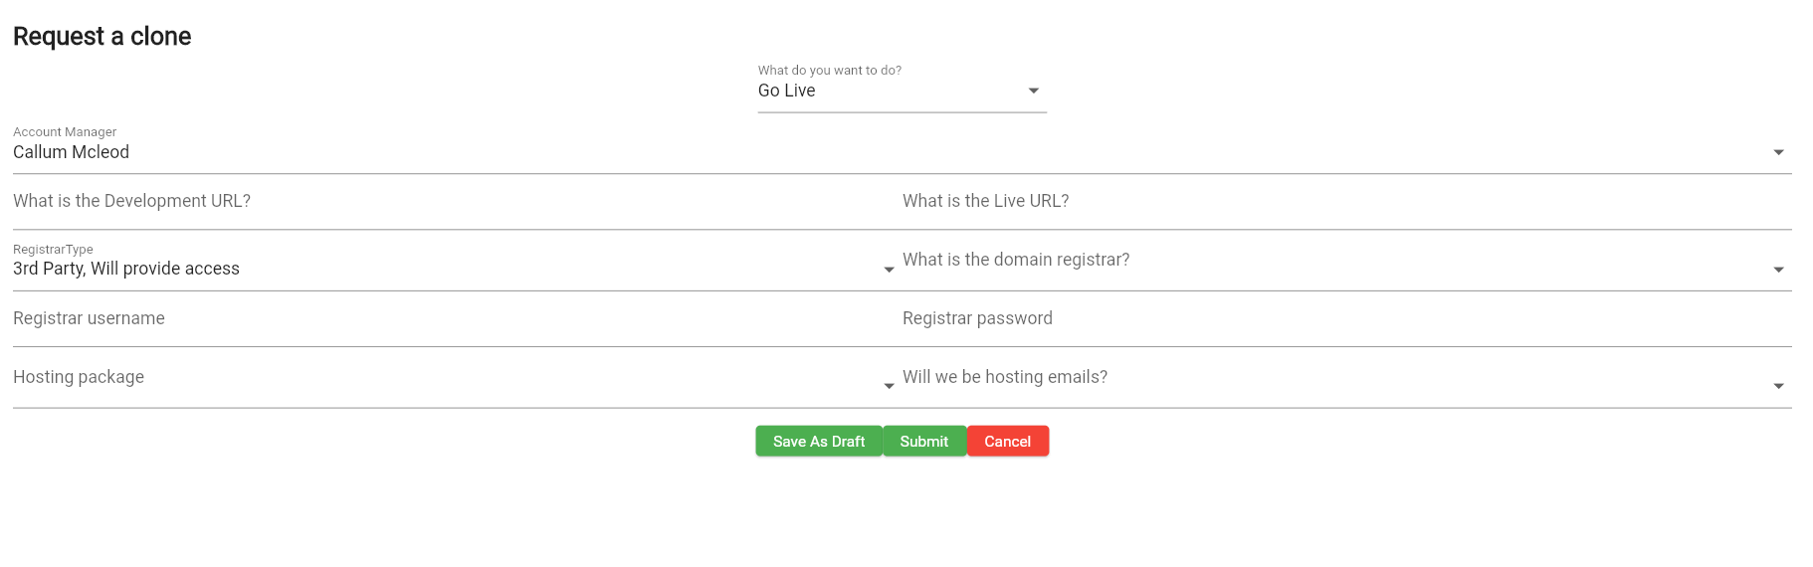Click the Account Manager dropdown arrow icon
This screenshot has width=1813, height=567.
[x=1778, y=152]
